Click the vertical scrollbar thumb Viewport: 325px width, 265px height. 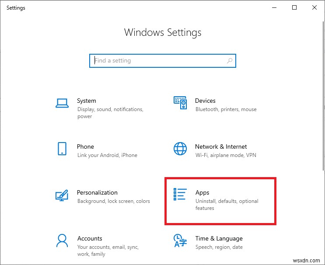(323, 96)
